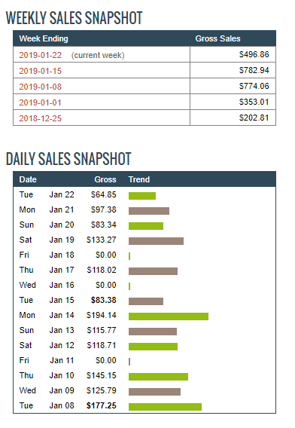Image resolution: width=295 pixels, height=428 pixels.
Task: Click the green trend bar for Jan 10
Action: tap(158, 377)
